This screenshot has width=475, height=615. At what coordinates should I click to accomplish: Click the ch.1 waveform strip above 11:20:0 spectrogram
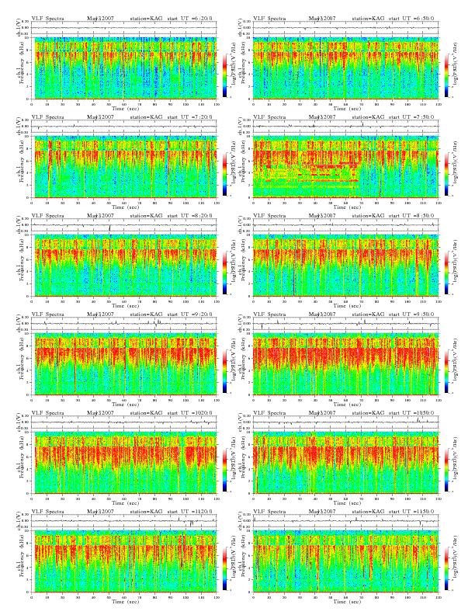point(124,521)
